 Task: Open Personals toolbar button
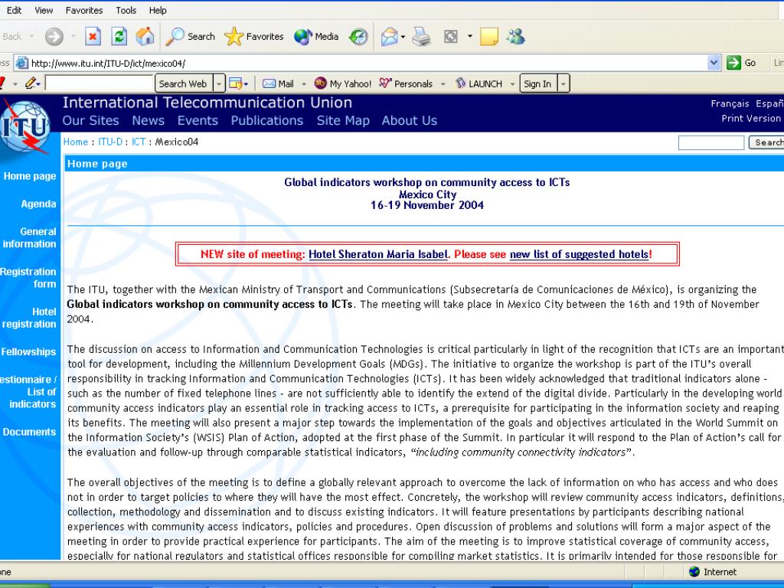click(406, 83)
